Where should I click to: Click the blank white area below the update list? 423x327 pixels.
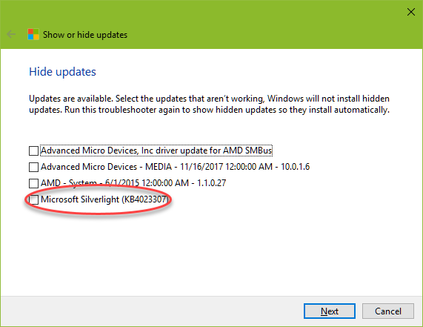212,257
